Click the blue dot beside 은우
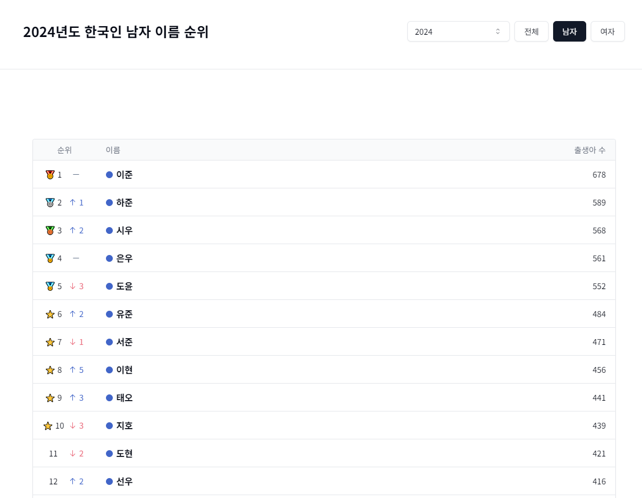Image resolution: width=642 pixels, height=498 pixels. pos(109,258)
